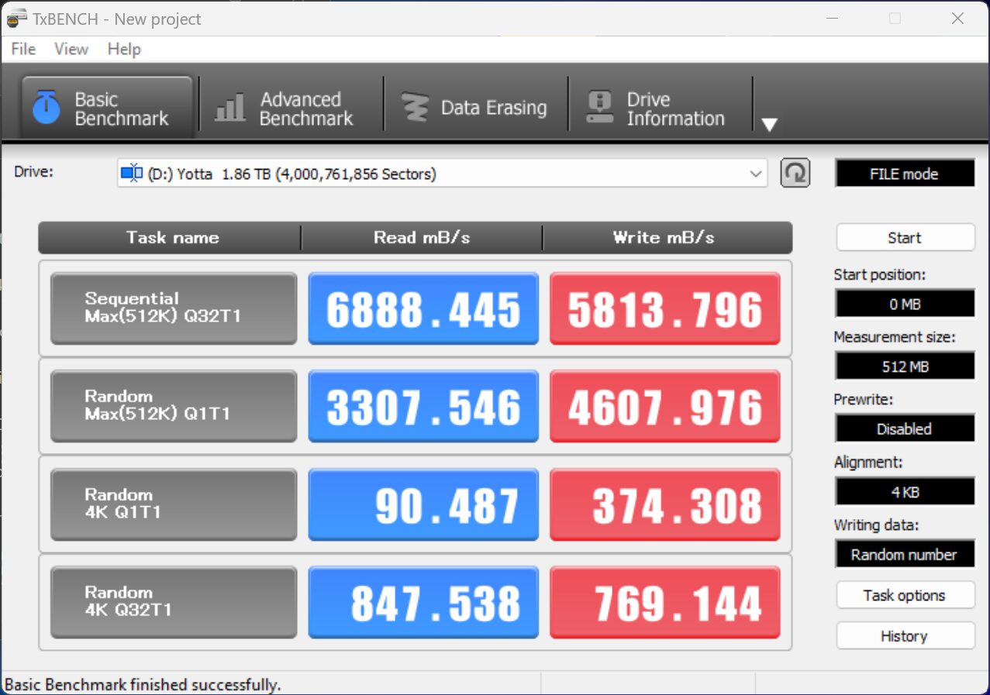The width and height of the screenshot is (990, 695).
Task: Select the Random 4K Q1T1 task
Action: (174, 504)
